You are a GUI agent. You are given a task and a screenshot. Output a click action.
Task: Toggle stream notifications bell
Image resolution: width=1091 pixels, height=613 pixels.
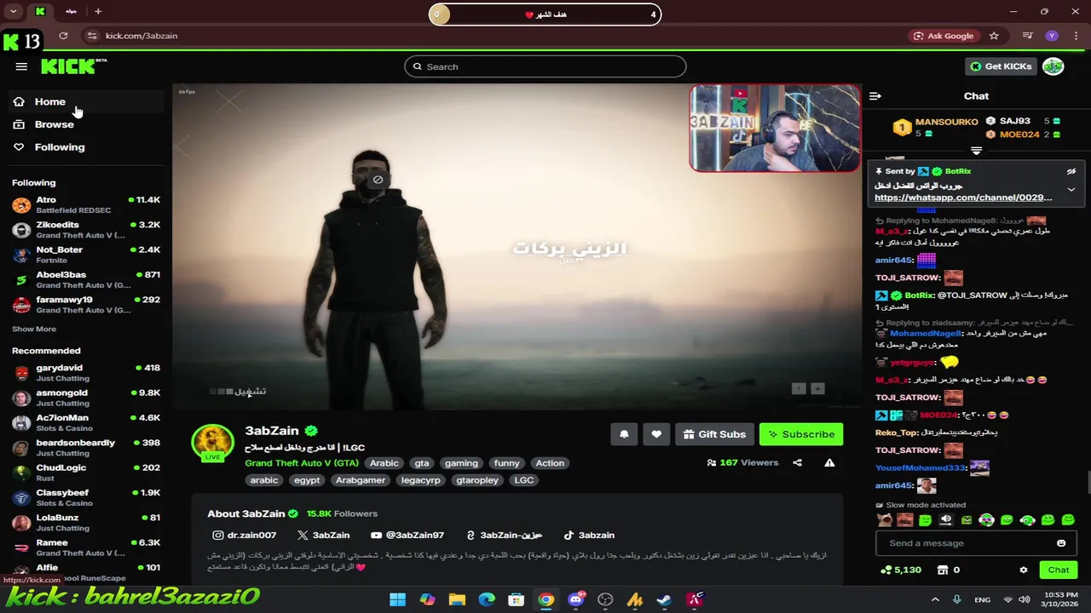pos(624,434)
